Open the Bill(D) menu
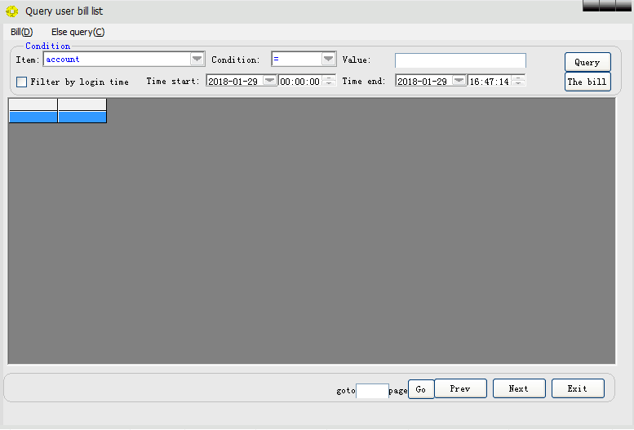The image size is (634, 430). (22, 32)
